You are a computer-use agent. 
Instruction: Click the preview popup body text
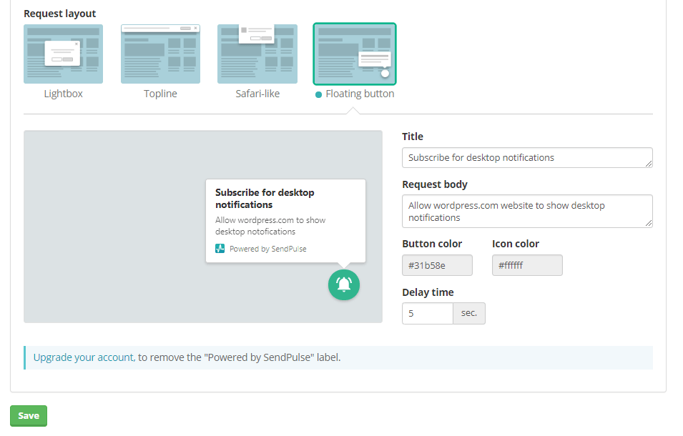tap(270, 226)
